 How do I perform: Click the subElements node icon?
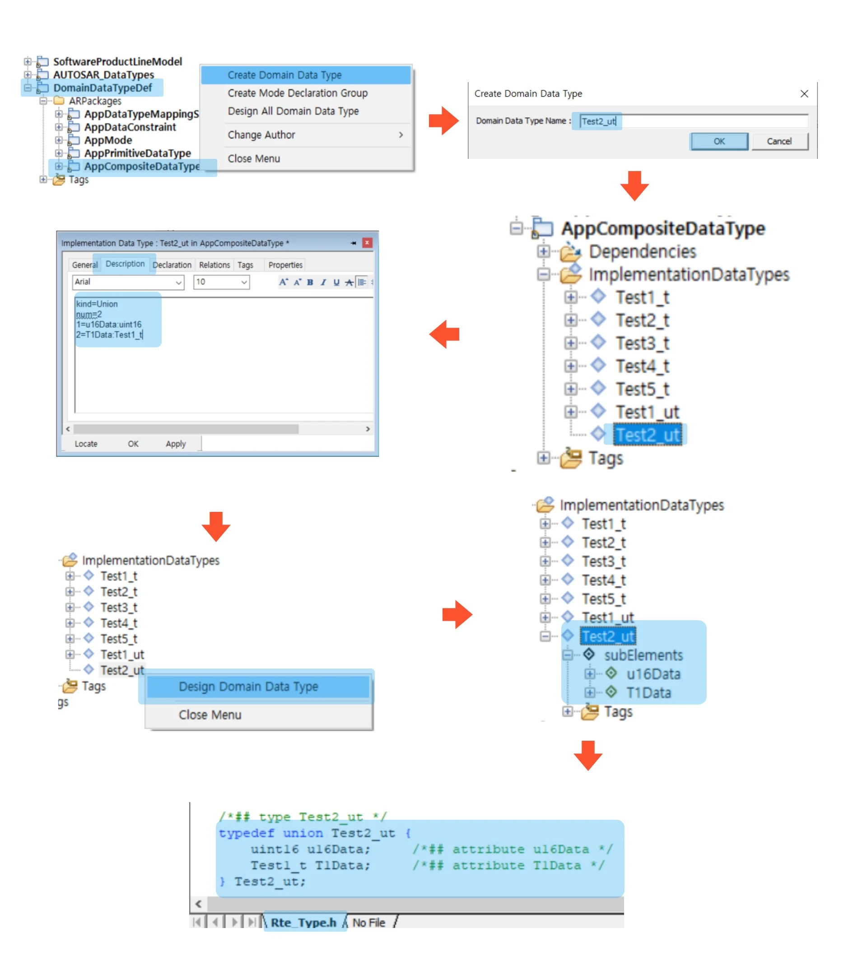(589, 654)
